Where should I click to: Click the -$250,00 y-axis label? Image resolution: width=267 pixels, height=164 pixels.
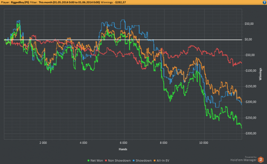click(x=250, y=118)
